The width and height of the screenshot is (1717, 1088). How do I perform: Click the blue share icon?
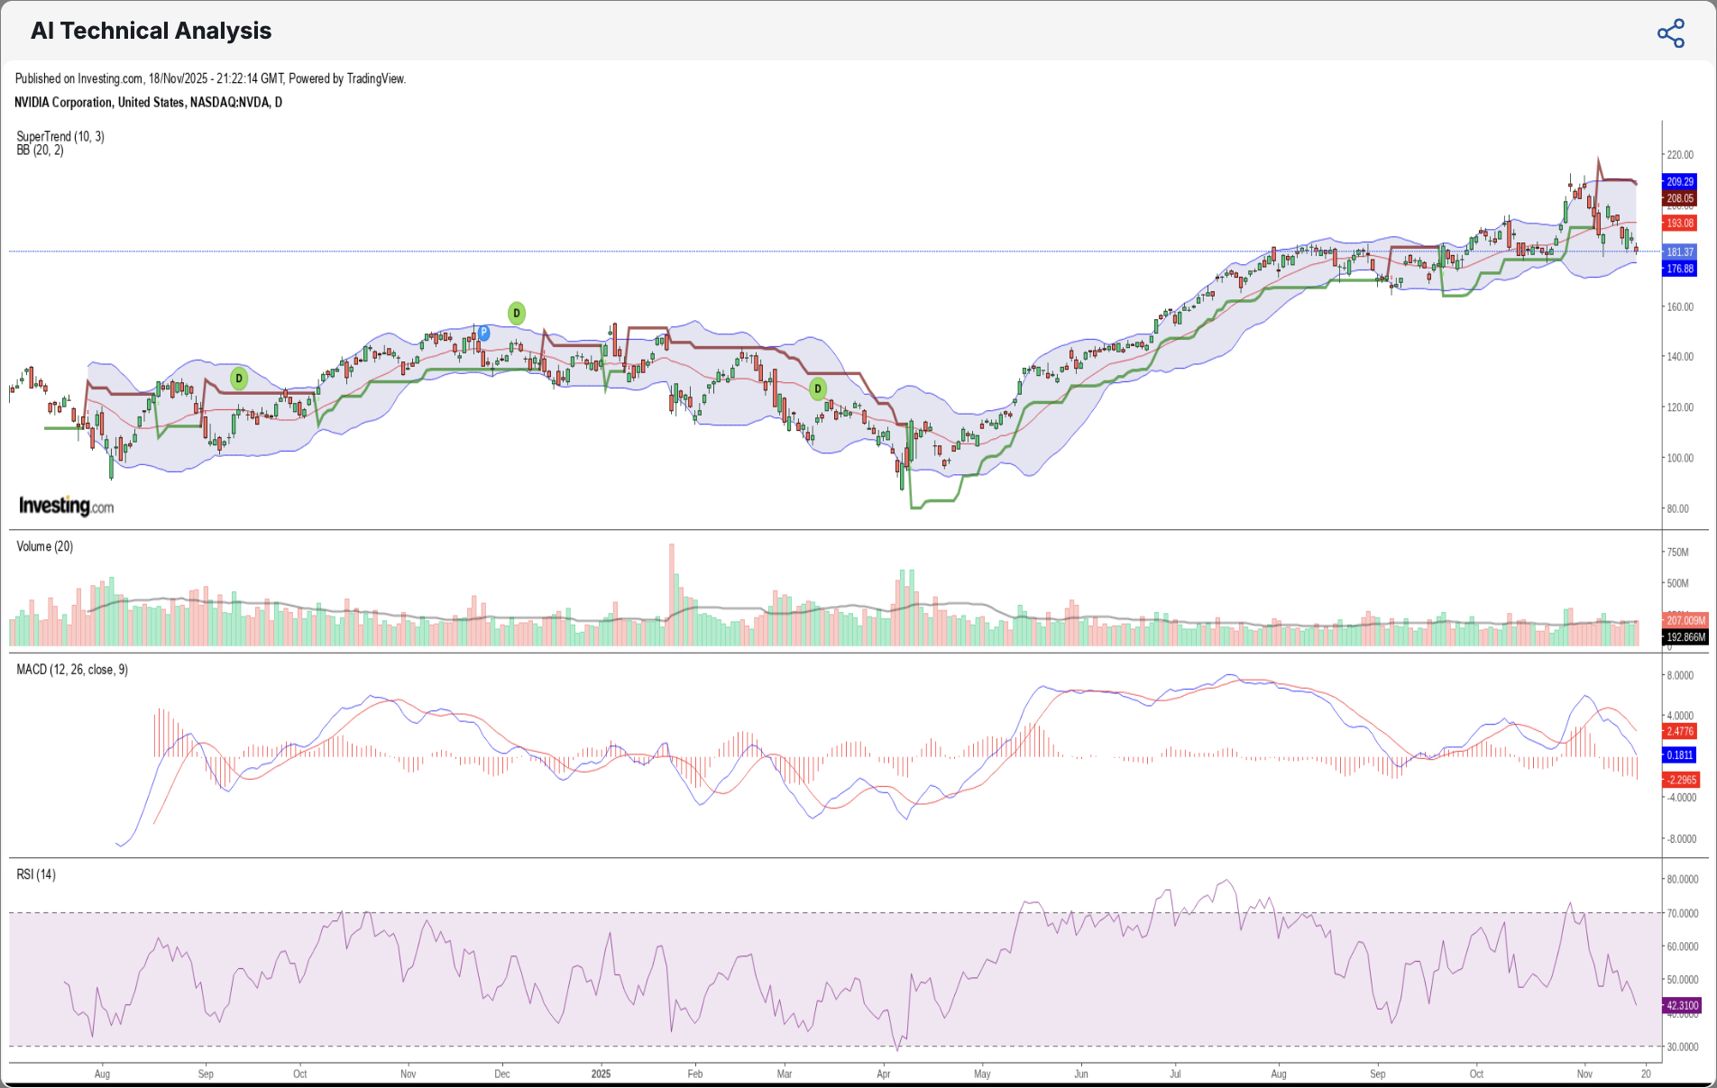(1671, 32)
